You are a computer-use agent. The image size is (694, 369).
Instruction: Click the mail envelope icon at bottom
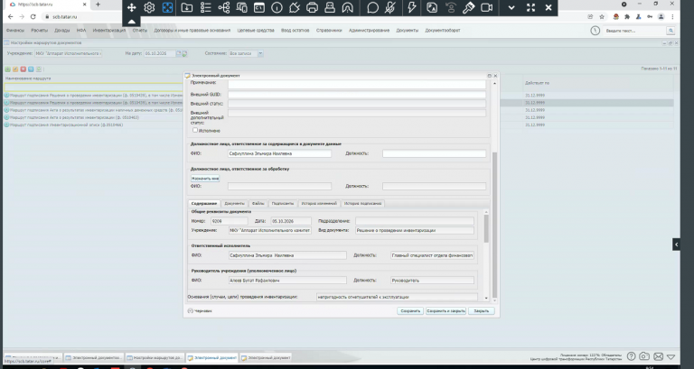tap(658, 356)
